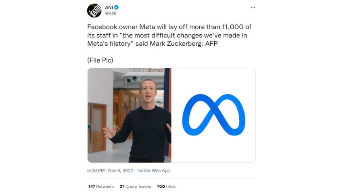Viewport: 343px width, 193px height.
Task: Click the blue verified badge beside ANI
Action: pyautogui.click(x=116, y=7)
